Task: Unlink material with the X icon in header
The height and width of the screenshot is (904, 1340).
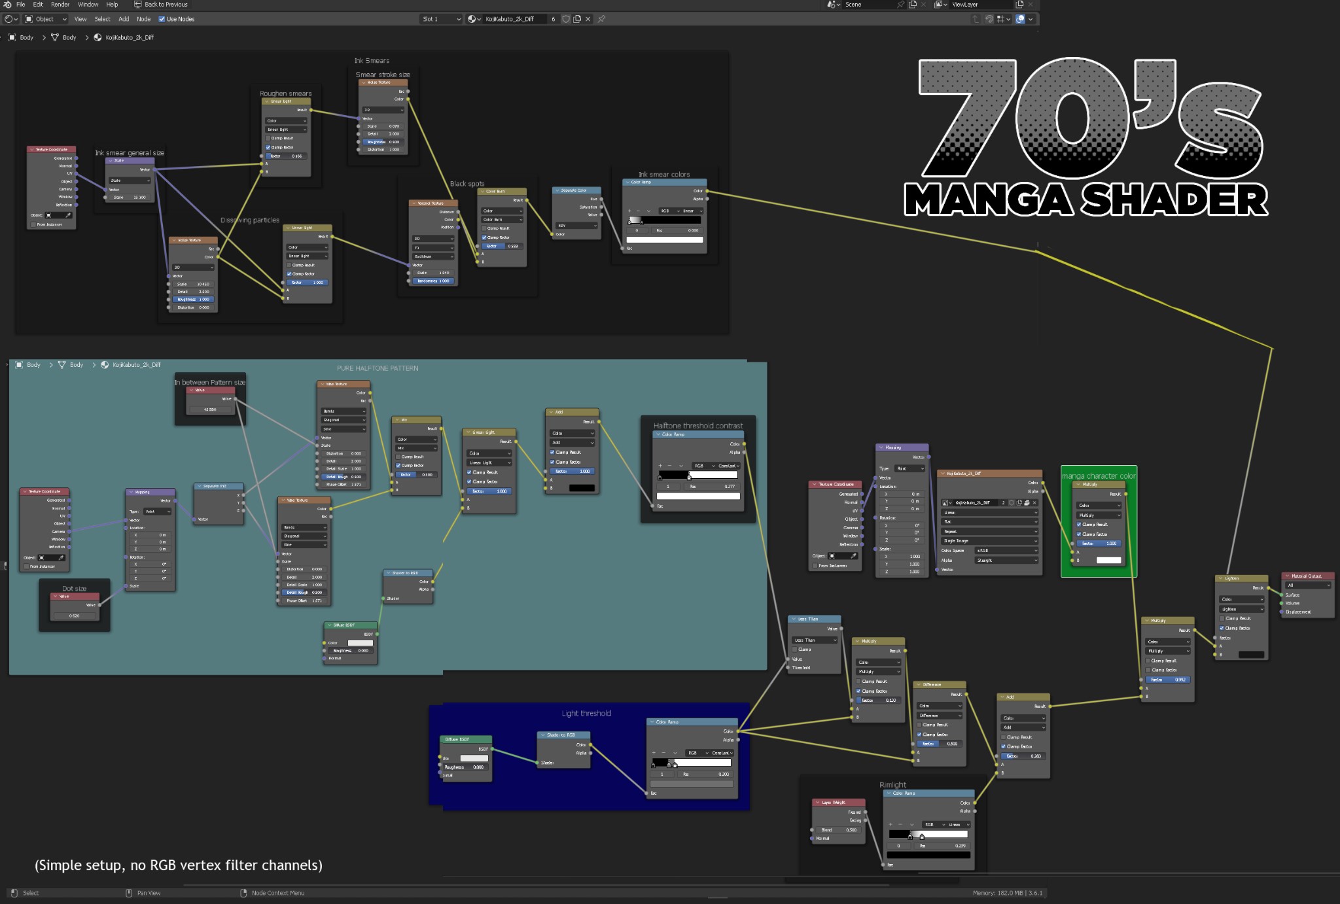Action: point(588,19)
